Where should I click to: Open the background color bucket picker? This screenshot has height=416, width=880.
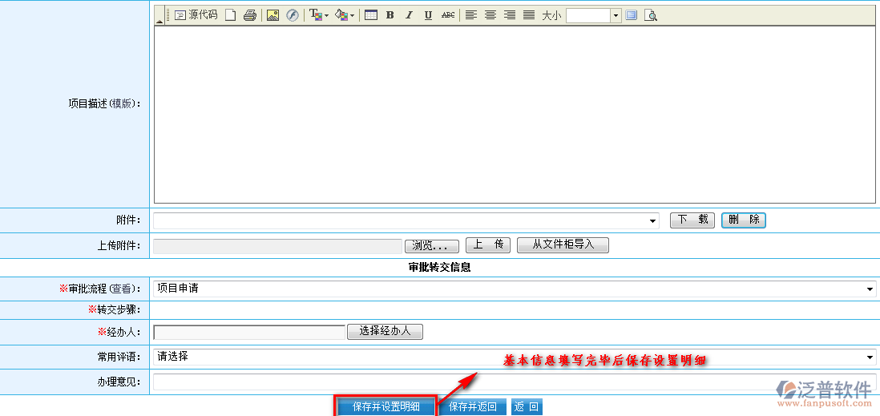(x=344, y=15)
